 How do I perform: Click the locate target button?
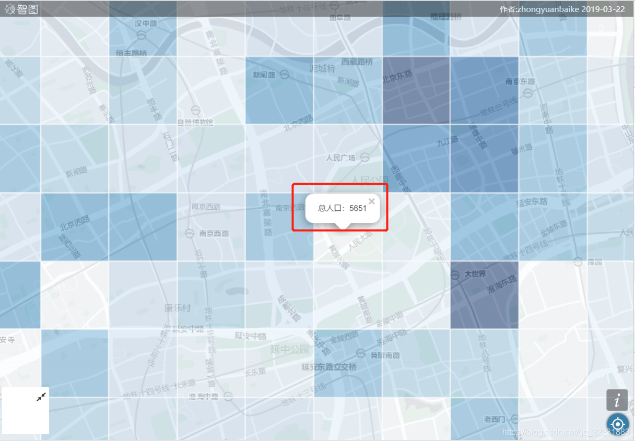pyautogui.click(x=618, y=424)
